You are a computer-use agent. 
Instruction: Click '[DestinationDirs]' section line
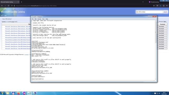tap(37, 79)
